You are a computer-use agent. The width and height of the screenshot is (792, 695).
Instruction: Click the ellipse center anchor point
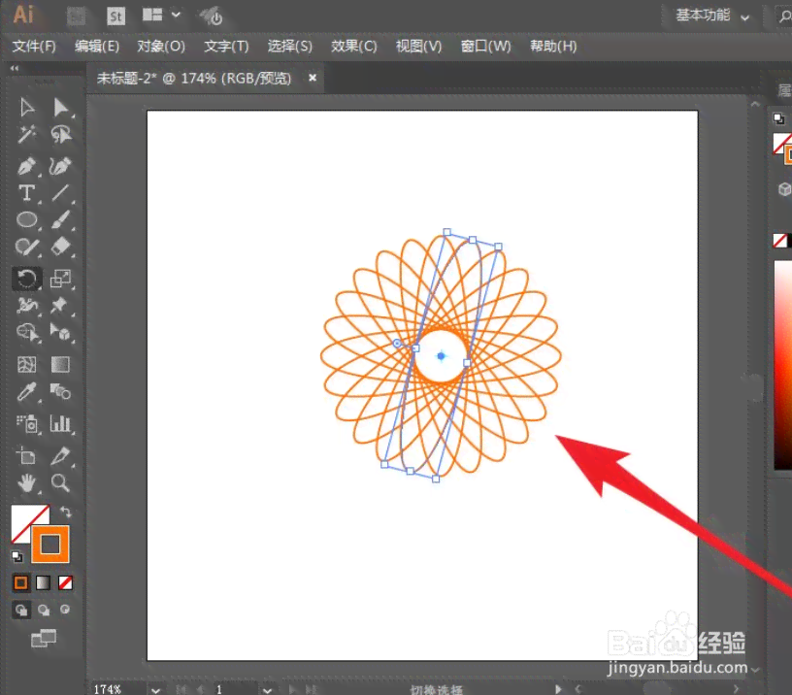click(x=441, y=356)
